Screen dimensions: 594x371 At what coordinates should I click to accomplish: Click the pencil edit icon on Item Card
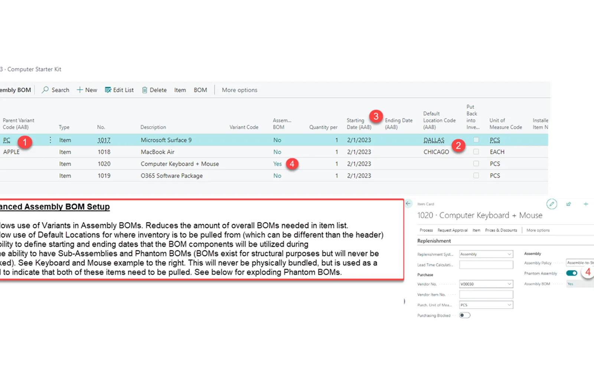[x=552, y=204]
